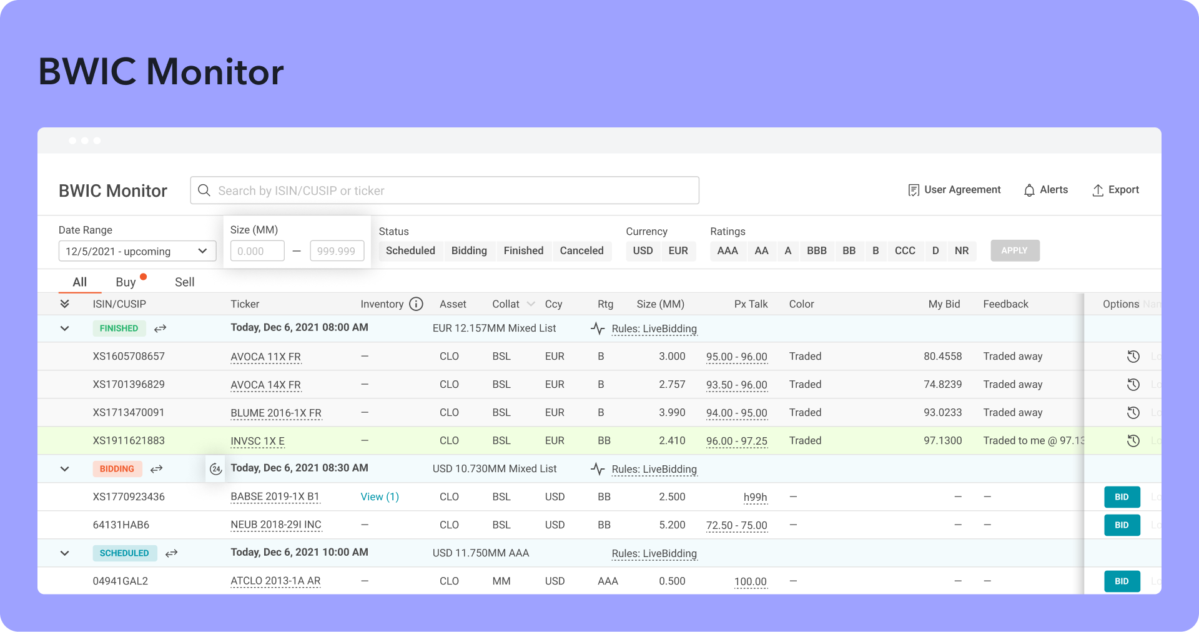Screen dimensions: 1199x632
Task: Toggle the AAA ratings filter
Action: coord(727,251)
